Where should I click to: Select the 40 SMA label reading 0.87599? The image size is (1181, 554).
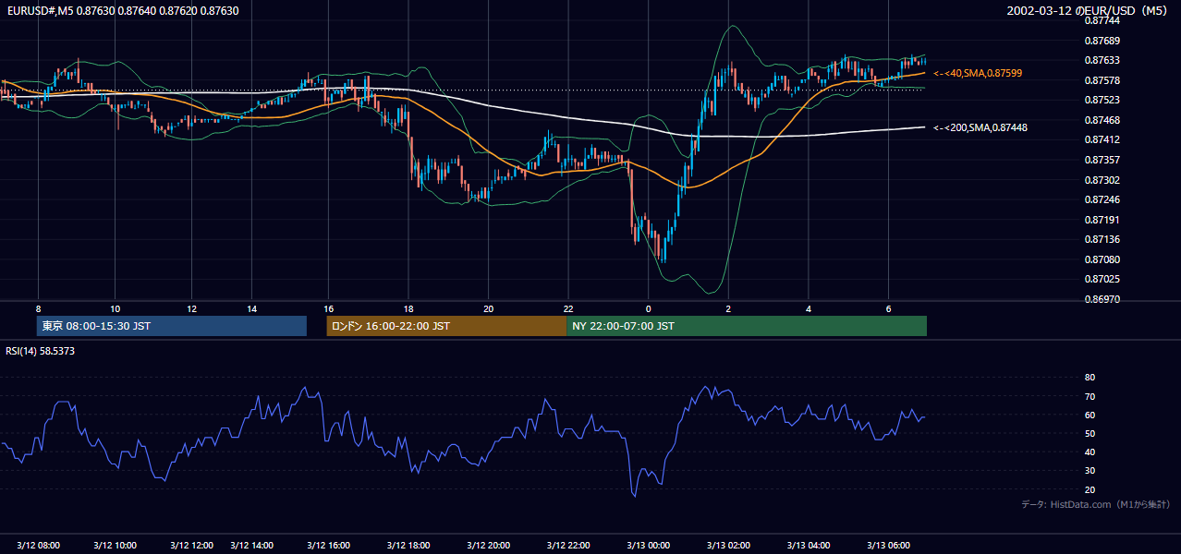978,73
